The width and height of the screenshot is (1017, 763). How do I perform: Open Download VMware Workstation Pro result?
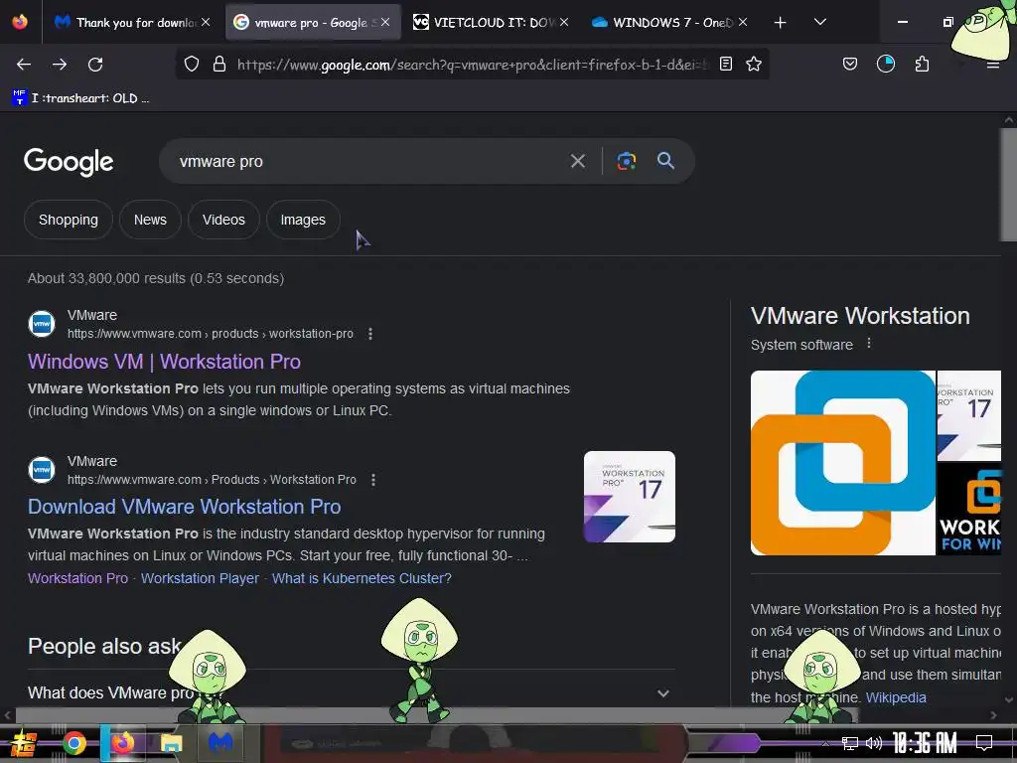[x=184, y=507]
